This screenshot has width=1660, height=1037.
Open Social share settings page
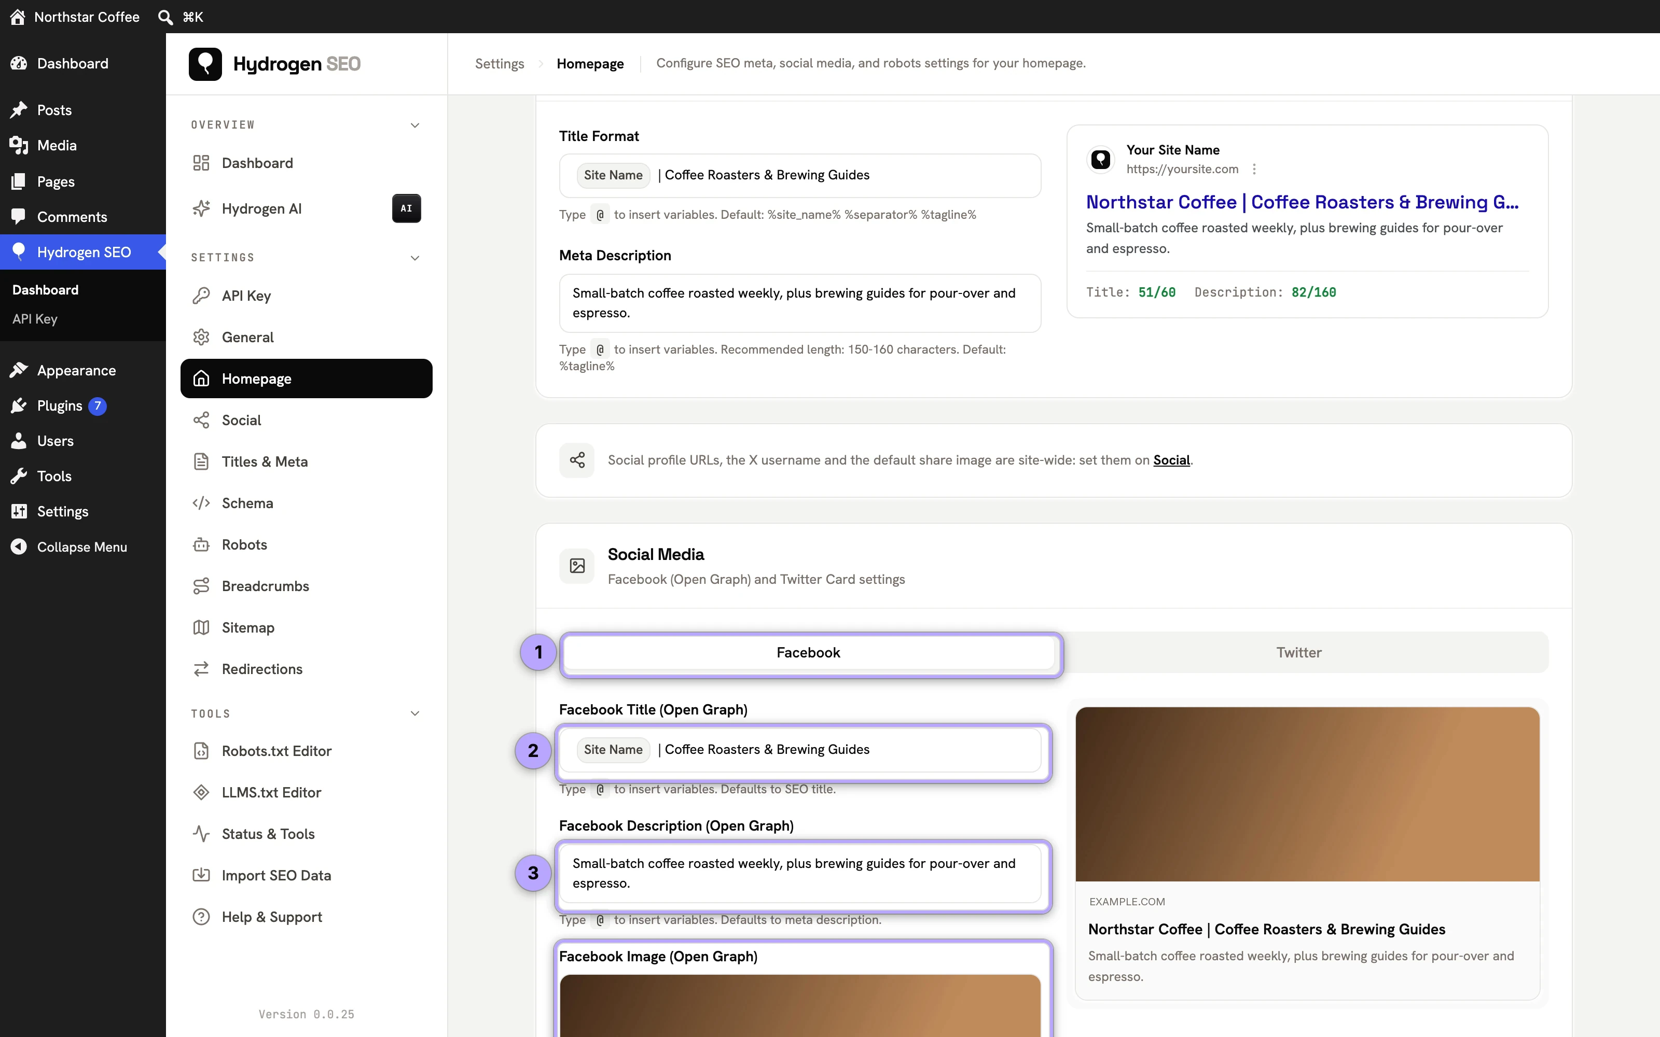click(x=306, y=421)
